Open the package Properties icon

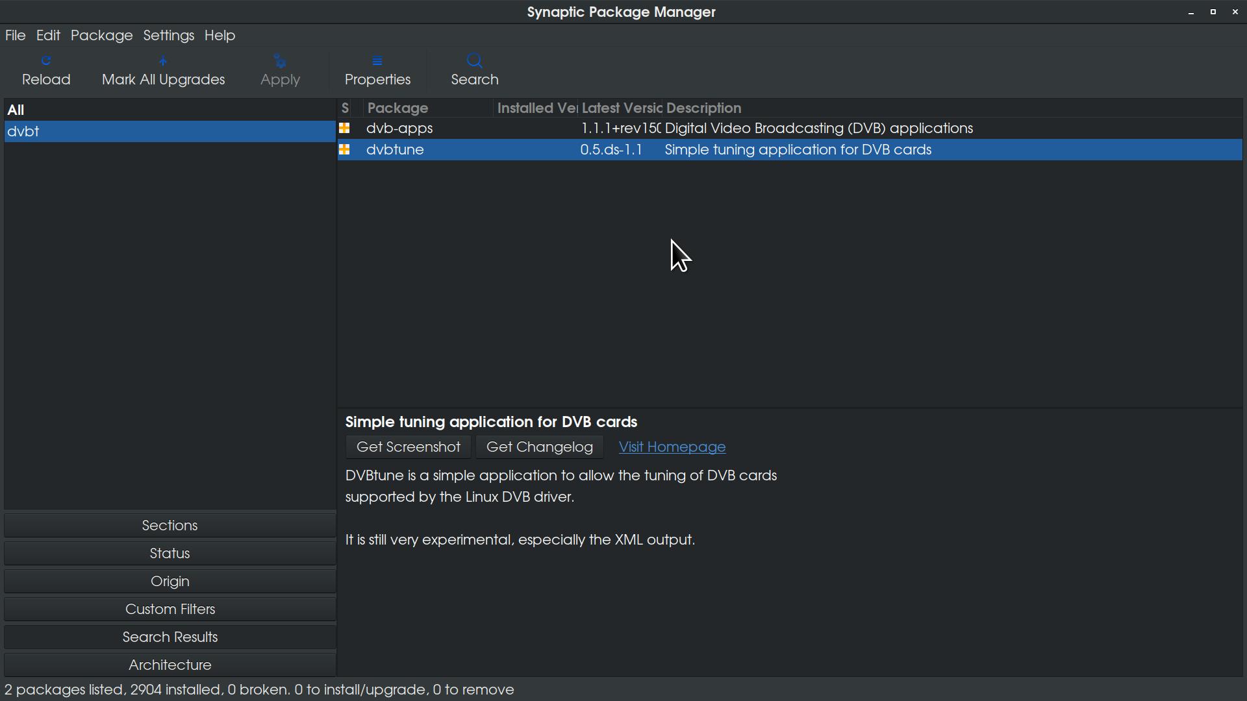pos(377,62)
